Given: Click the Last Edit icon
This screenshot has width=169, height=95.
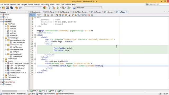Looking at the screenshot, I should click(45, 15).
